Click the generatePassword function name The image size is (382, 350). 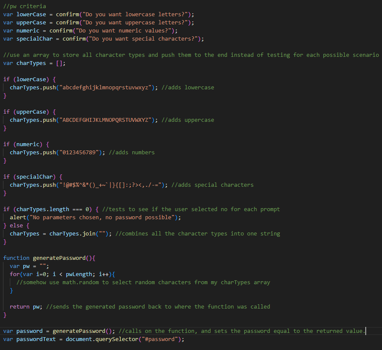coord(54,258)
